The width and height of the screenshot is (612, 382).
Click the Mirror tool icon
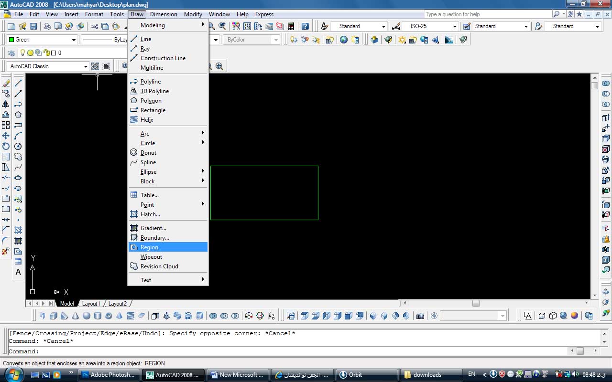6,104
